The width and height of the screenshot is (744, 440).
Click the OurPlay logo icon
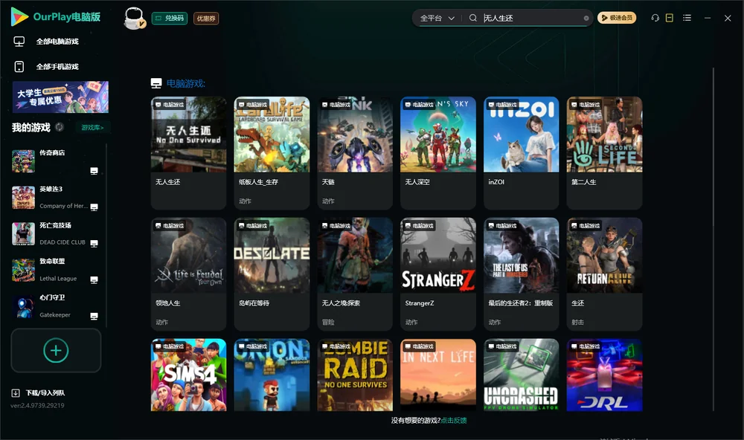point(19,16)
